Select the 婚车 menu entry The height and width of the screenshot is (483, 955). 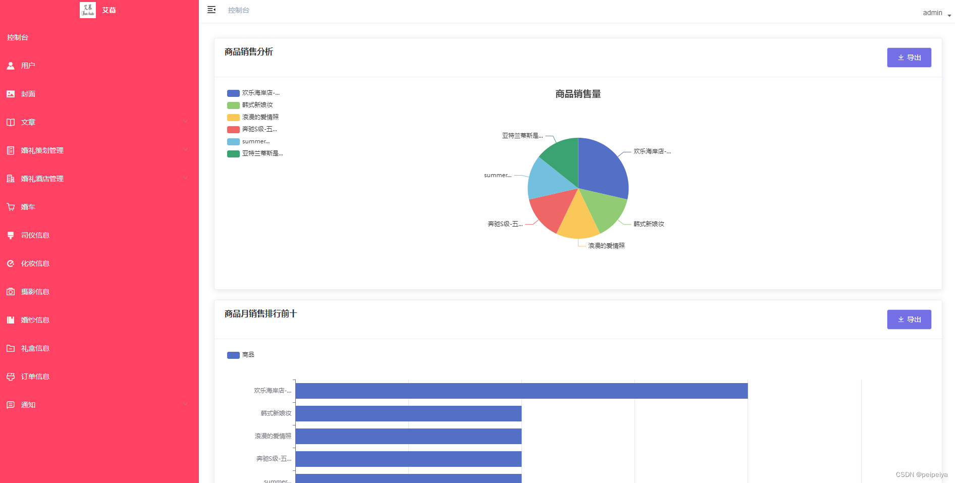point(99,207)
